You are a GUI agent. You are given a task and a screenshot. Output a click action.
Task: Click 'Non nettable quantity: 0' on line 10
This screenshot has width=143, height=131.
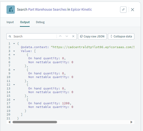pos(51,77)
